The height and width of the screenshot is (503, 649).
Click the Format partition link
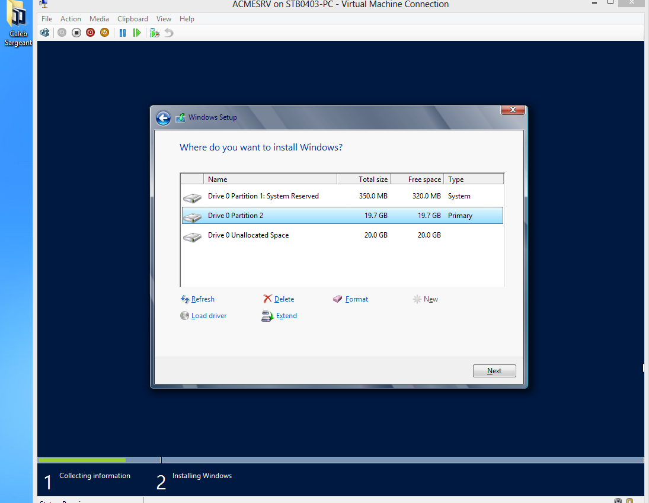357,299
